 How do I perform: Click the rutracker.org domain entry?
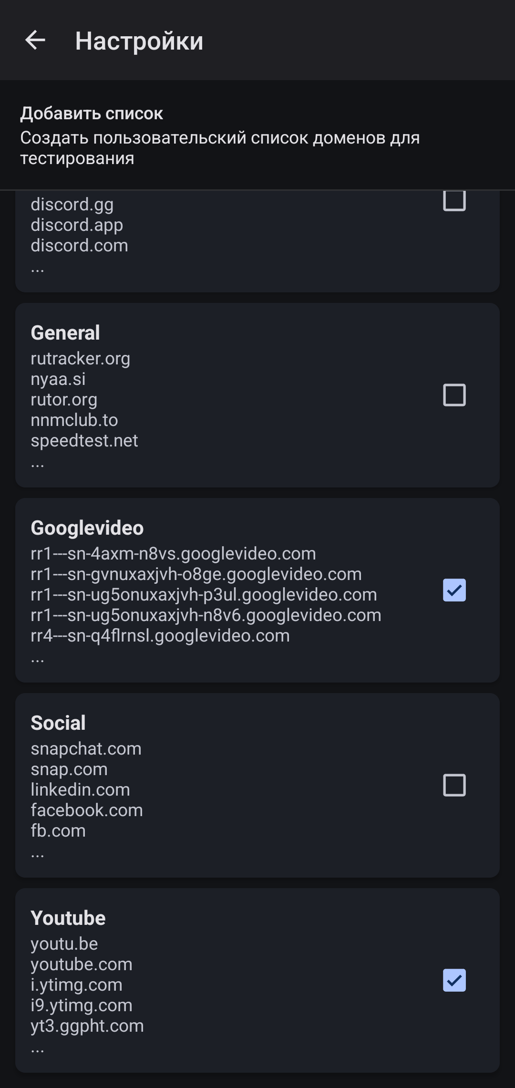coord(81,359)
